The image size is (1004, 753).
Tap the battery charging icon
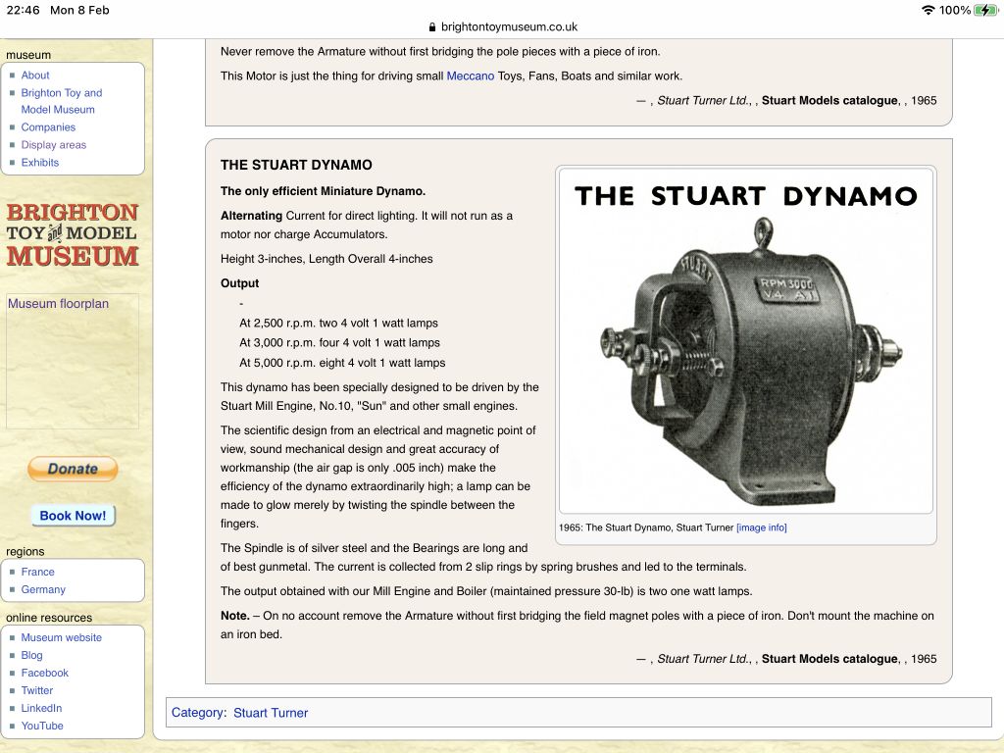coord(985,10)
